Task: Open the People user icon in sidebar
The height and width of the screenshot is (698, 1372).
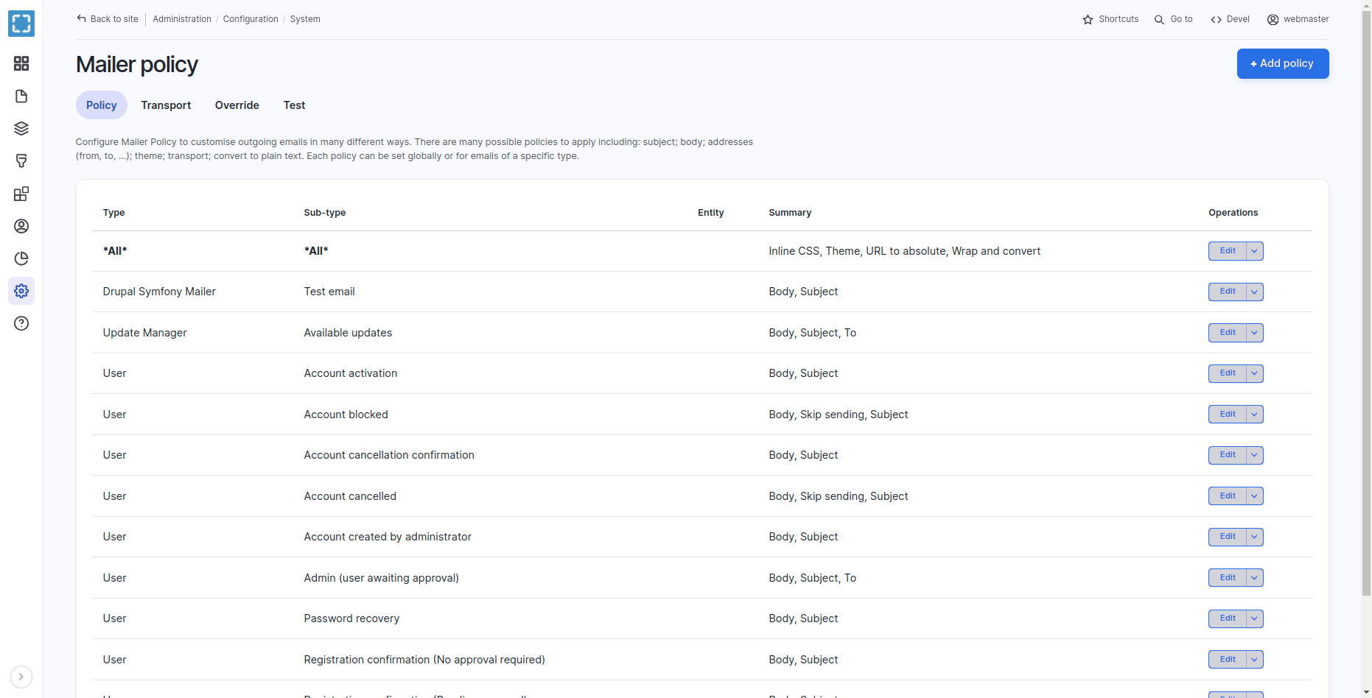Action: click(21, 226)
